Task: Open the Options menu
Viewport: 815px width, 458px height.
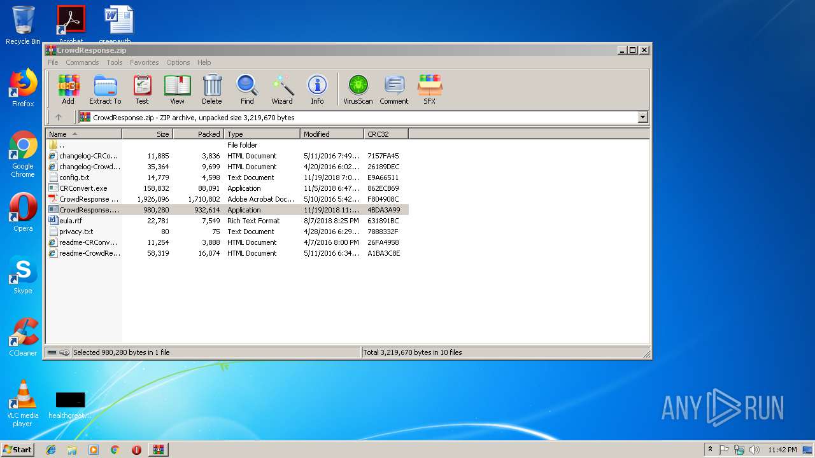Action: (178, 62)
